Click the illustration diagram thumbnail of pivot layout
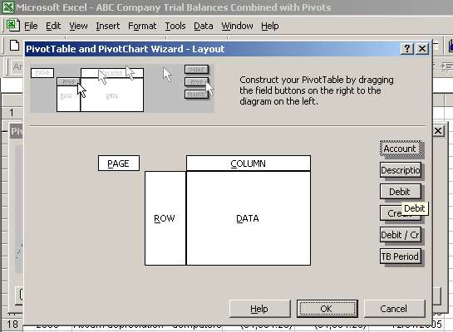 point(121,89)
